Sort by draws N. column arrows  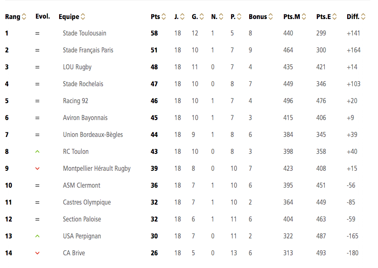(221, 16)
